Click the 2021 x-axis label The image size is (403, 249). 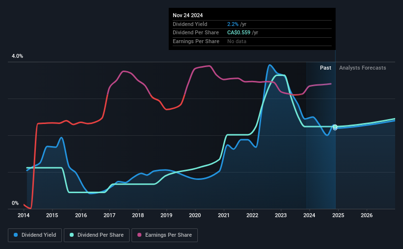click(x=224, y=215)
